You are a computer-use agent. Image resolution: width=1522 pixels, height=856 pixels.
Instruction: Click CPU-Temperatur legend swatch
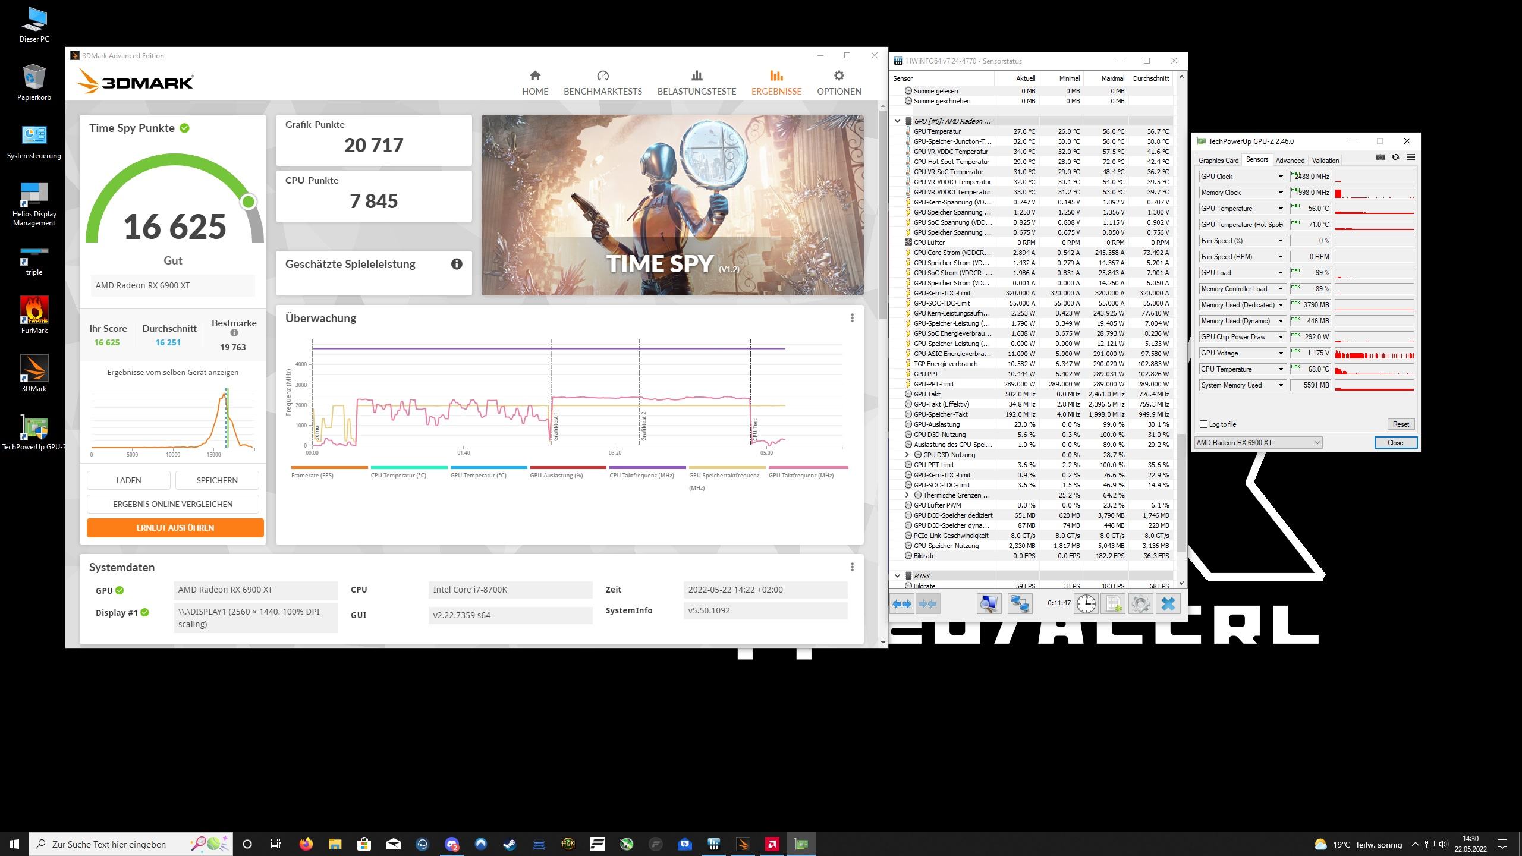(x=409, y=468)
